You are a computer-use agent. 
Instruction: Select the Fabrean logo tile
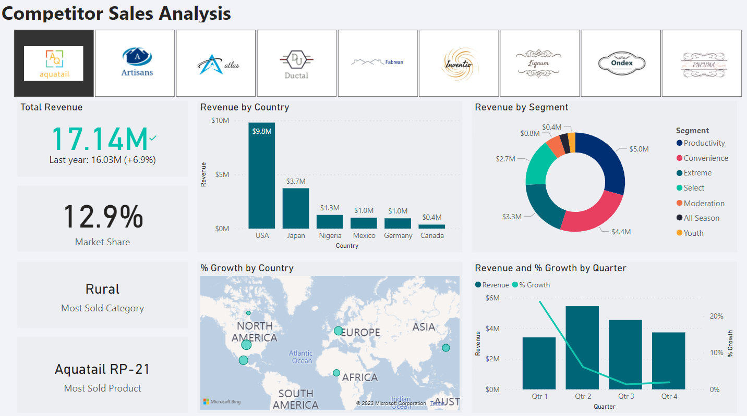(378, 63)
